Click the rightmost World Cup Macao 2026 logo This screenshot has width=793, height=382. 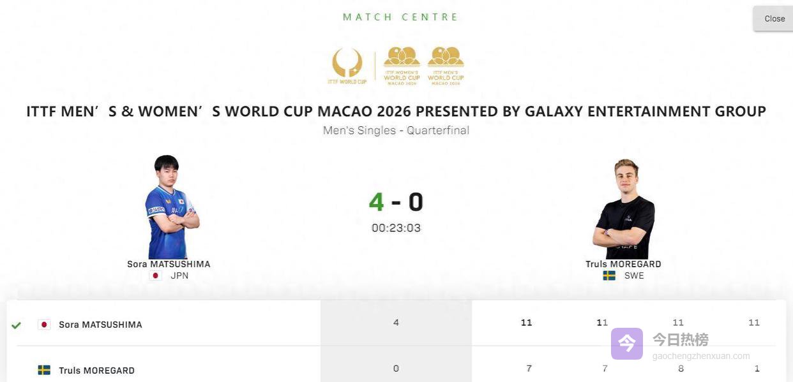click(446, 66)
